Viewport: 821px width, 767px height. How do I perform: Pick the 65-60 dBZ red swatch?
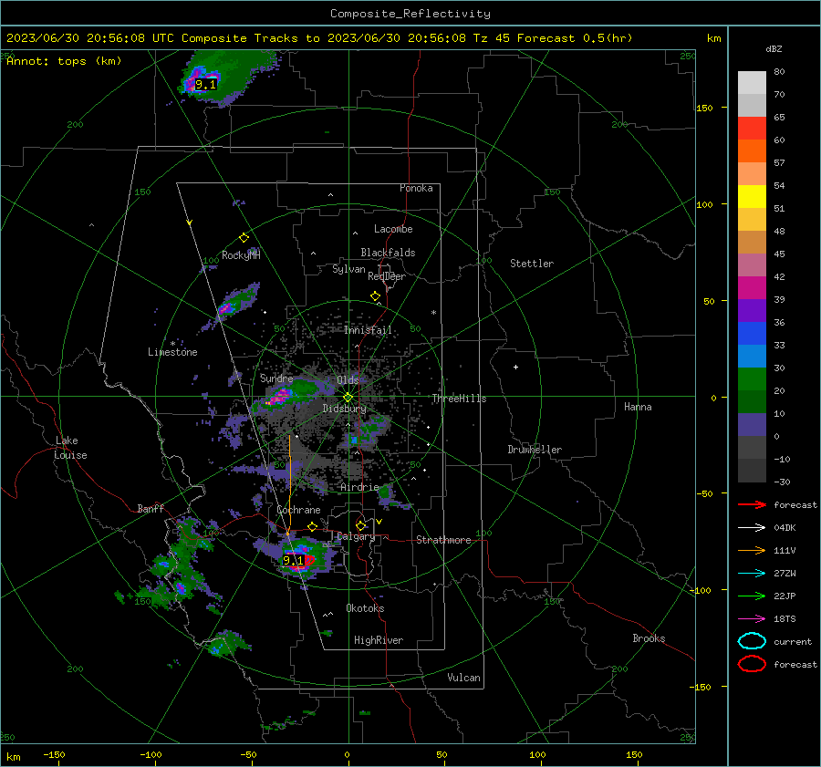coord(752,129)
